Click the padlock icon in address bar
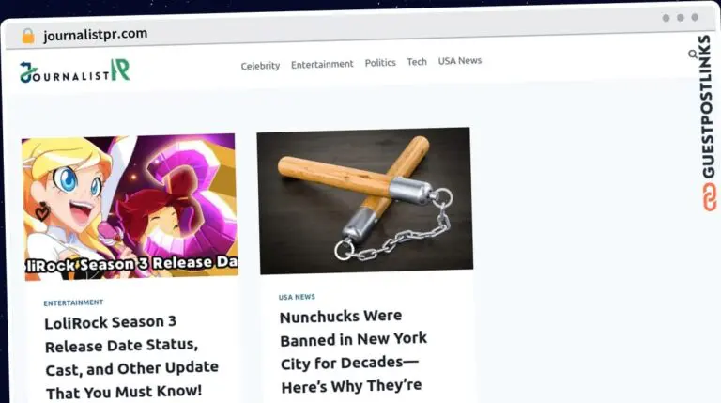Viewport: 721px width, 403px height. pos(28,36)
